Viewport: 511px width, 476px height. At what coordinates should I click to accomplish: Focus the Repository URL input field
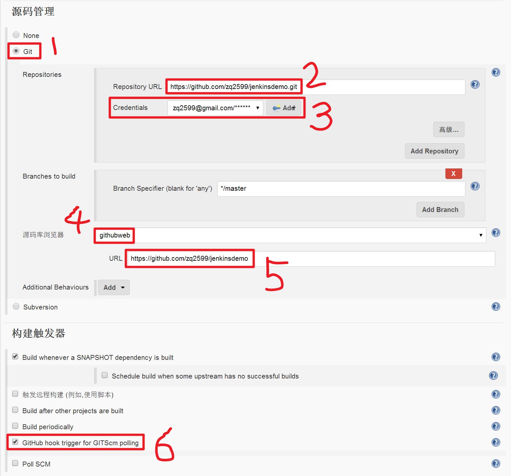[x=316, y=87]
